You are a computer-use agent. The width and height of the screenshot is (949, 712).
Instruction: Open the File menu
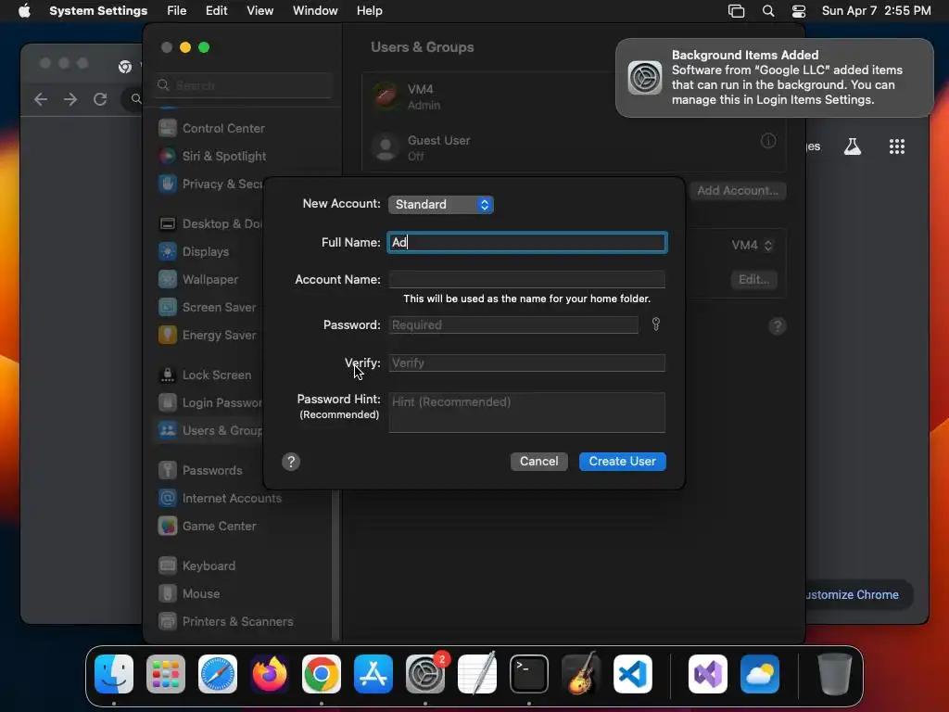point(177,11)
